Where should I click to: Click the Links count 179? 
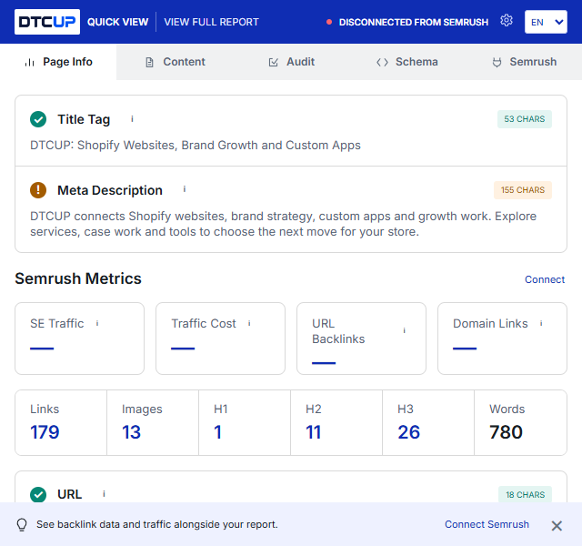(45, 432)
